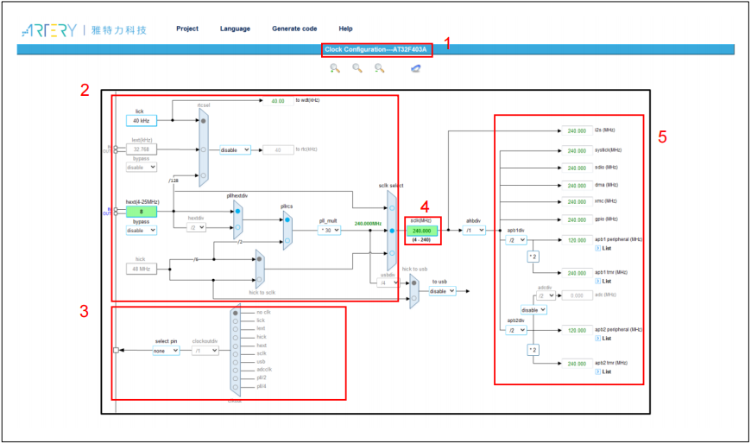The width and height of the screenshot is (751, 444).
Task: Select usb on clkout mux
Action: 235,362
